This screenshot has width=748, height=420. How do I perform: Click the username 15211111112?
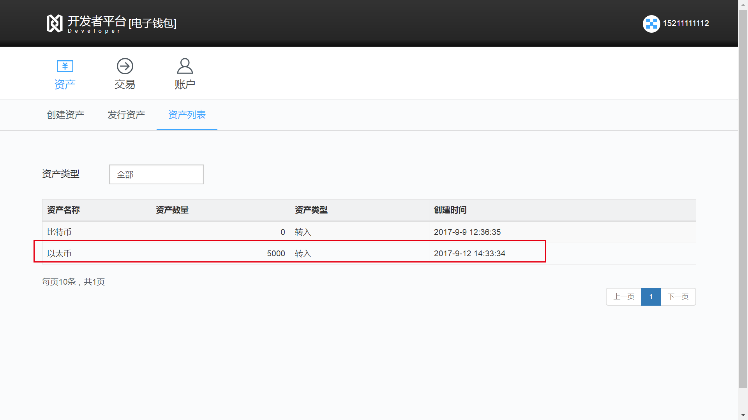click(x=686, y=23)
